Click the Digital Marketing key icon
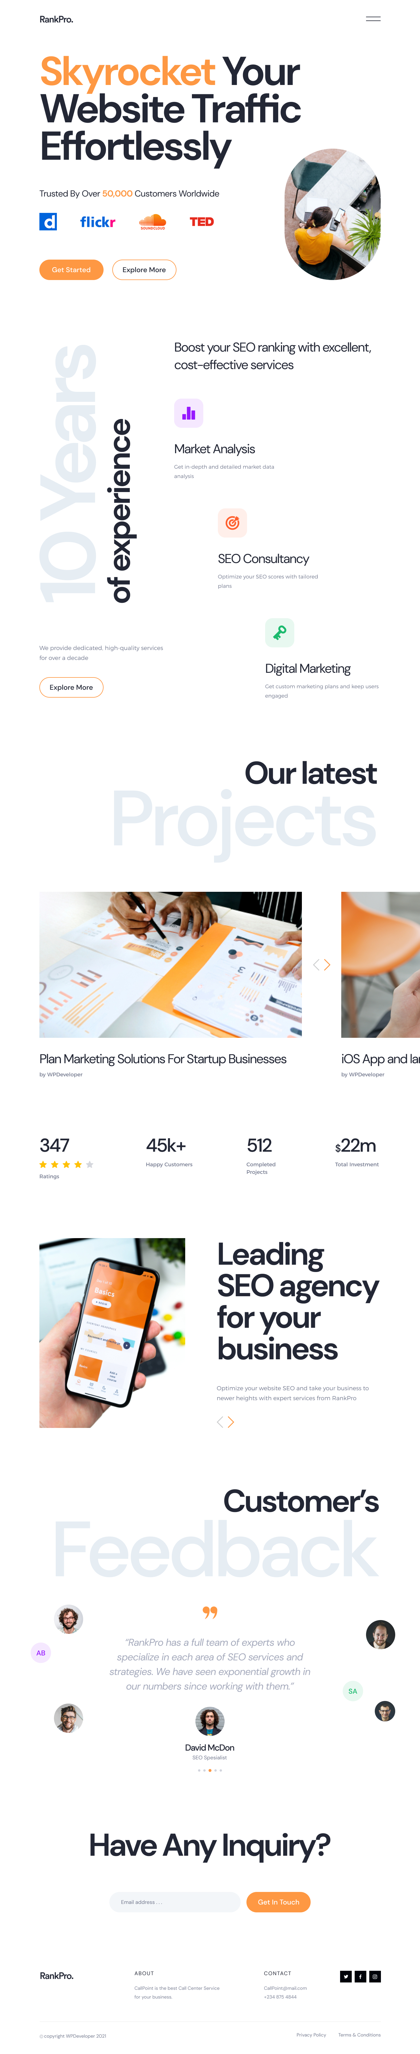420x2054 pixels. point(280,632)
